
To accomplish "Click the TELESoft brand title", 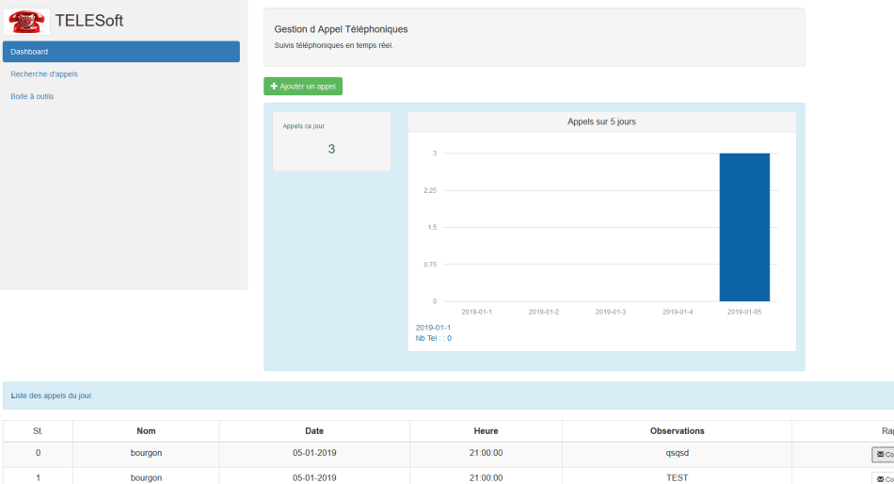I will [88, 21].
